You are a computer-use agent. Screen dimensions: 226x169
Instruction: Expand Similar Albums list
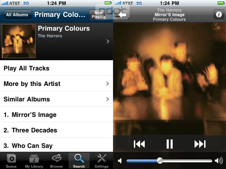56,99
